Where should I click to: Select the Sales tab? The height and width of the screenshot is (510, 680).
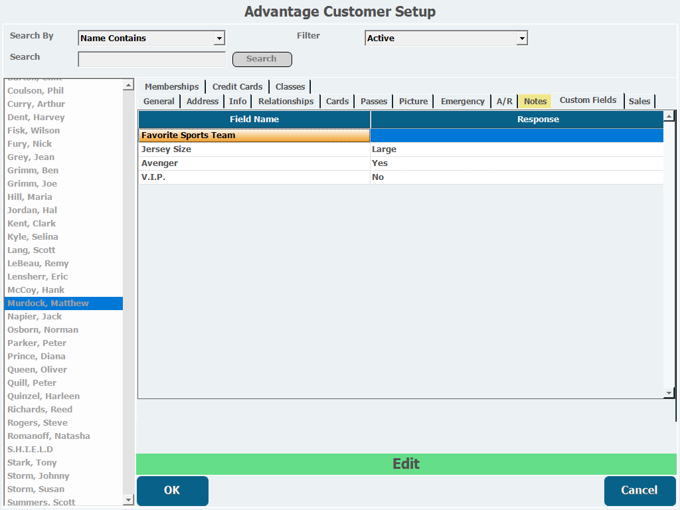639,101
